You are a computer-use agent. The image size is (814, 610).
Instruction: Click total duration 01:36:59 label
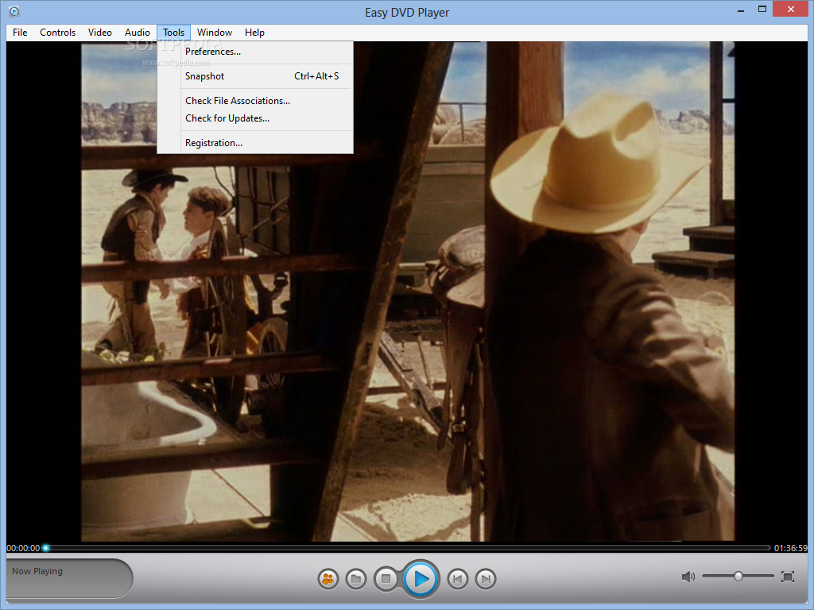(791, 548)
